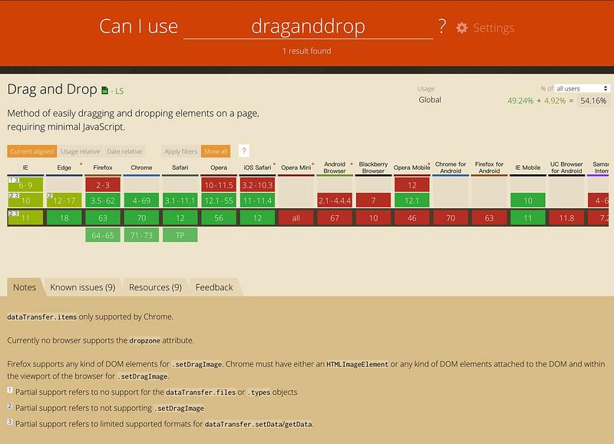The width and height of the screenshot is (614, 444).
Task: Select the Edge 12-17 cell
Action: click(64, 200)
